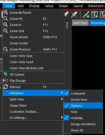Open the Layout menu
The image size is (105, 135).
click(78, 6)
